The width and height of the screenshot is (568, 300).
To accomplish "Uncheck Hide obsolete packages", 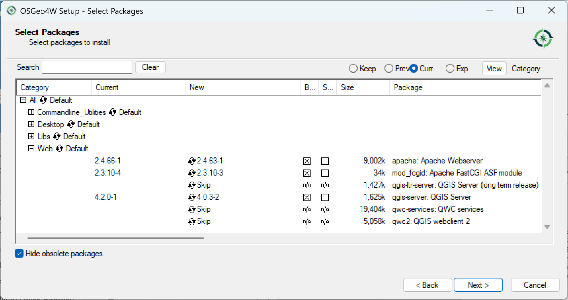I will pos(19,254).
